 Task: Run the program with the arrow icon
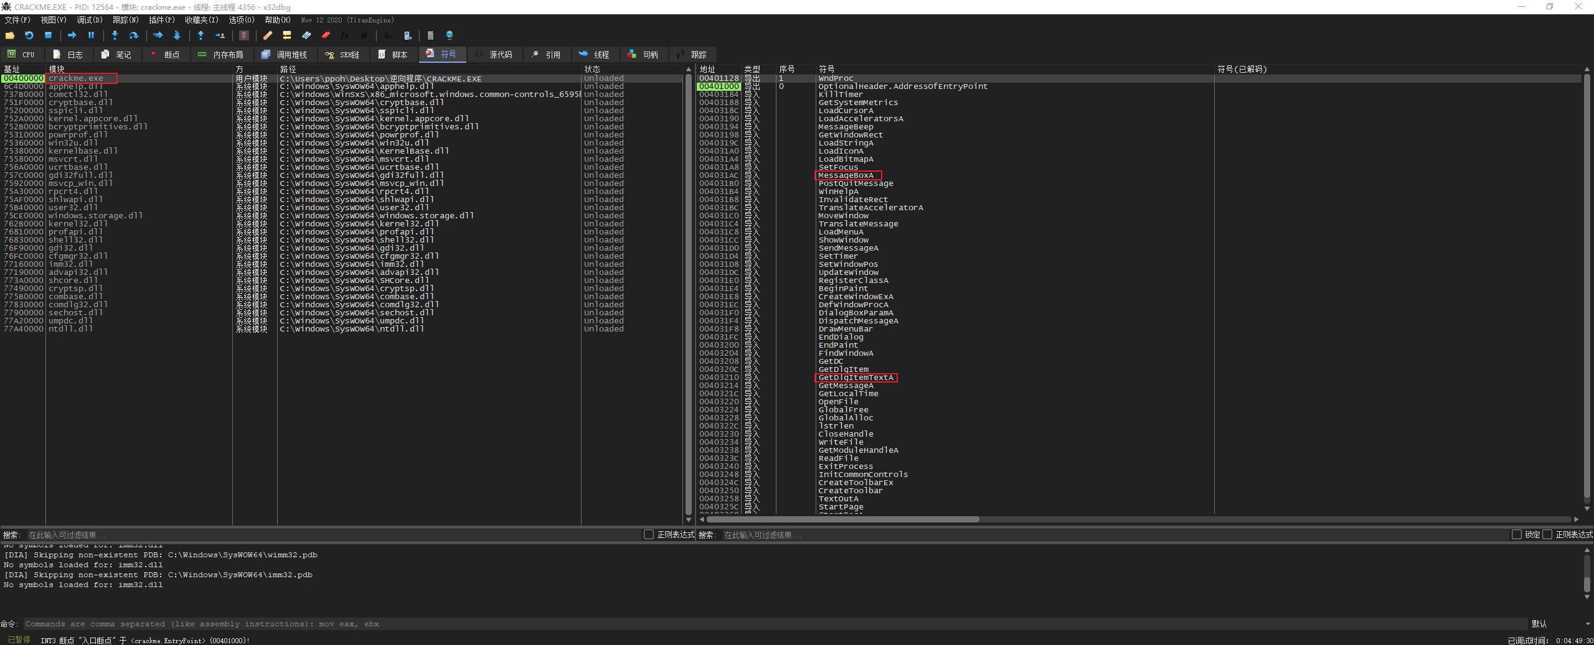coord(72,35)
